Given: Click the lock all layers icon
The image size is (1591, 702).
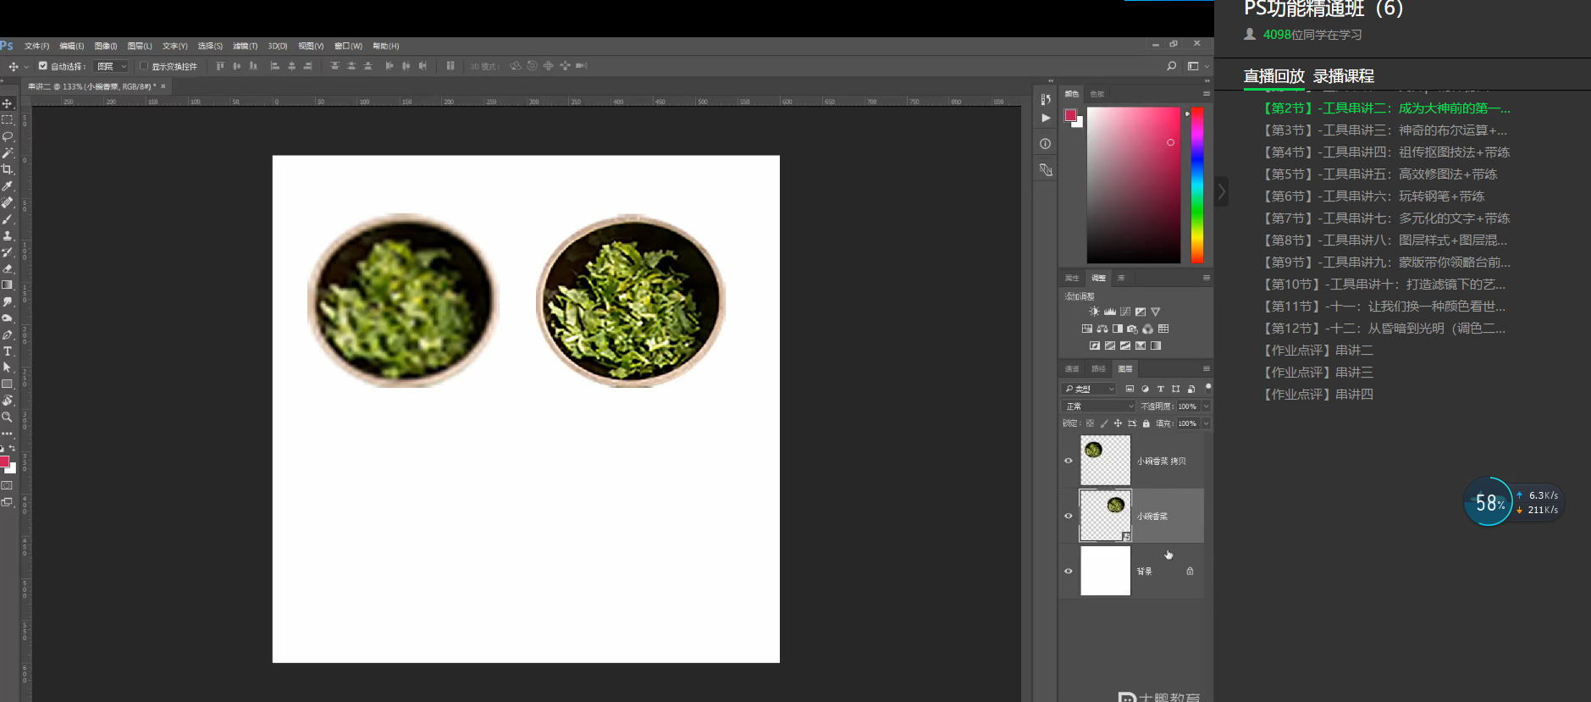Looking at the screenshot, I should click(1146, 423).
